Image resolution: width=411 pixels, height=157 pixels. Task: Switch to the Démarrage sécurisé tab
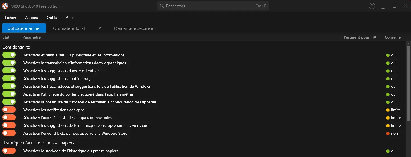133,28
